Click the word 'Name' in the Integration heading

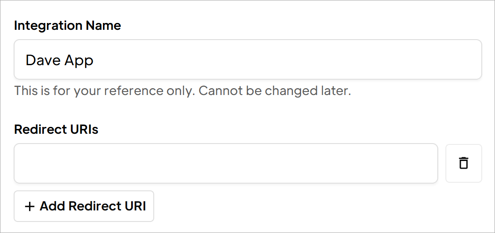(x=103, y=26)
